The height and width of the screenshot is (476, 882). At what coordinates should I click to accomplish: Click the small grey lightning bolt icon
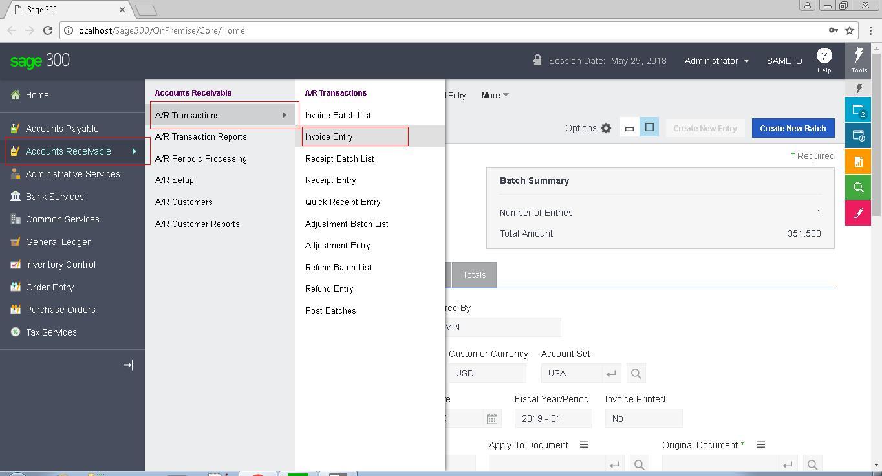click(859, 89)
